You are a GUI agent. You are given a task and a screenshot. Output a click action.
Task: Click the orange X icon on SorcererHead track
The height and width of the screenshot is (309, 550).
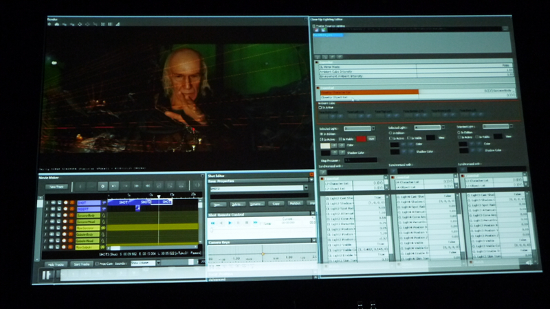point(71,222)
